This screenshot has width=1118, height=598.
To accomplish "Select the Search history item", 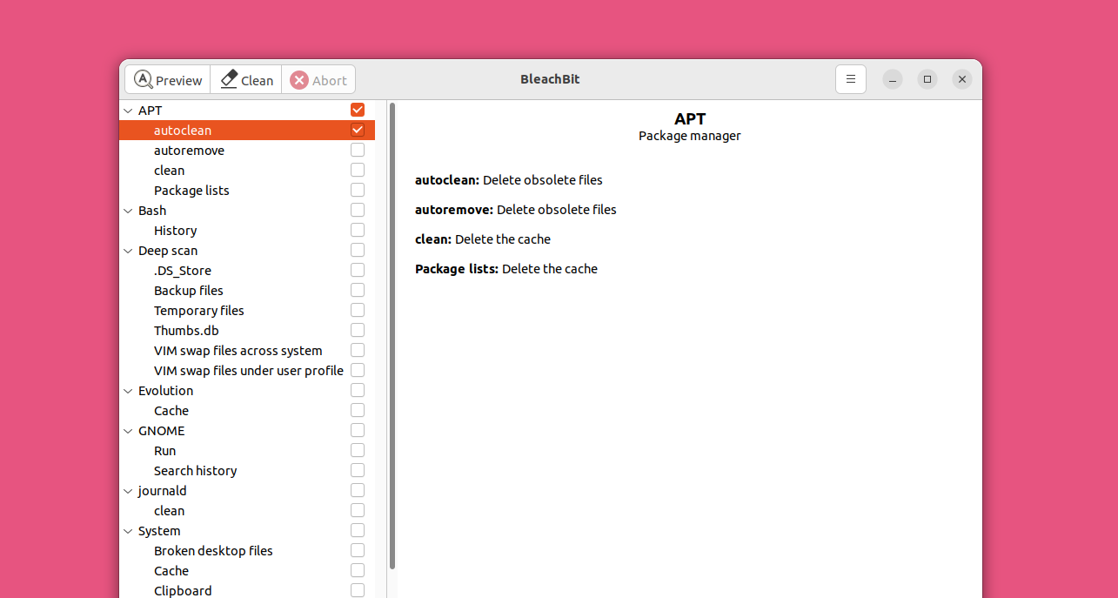I will [195, 471].
